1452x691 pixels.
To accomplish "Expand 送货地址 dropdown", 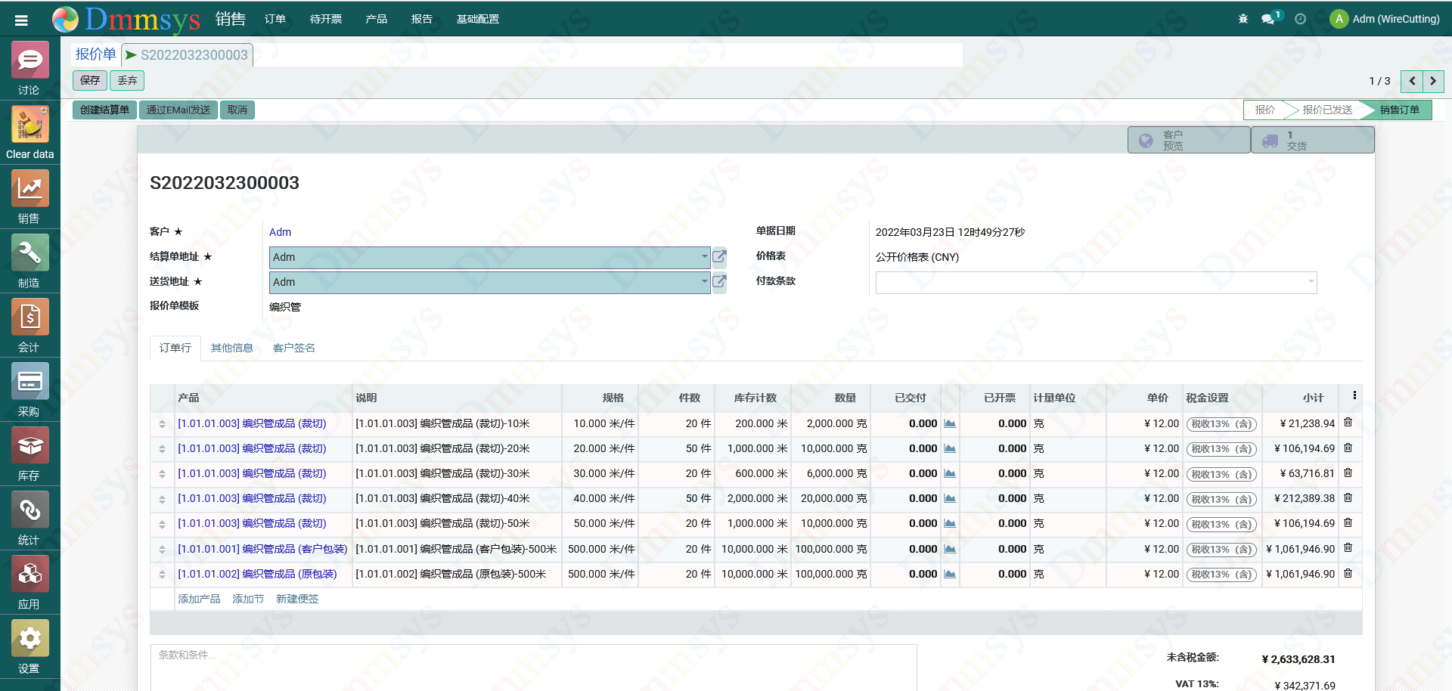I will point(704,282).
